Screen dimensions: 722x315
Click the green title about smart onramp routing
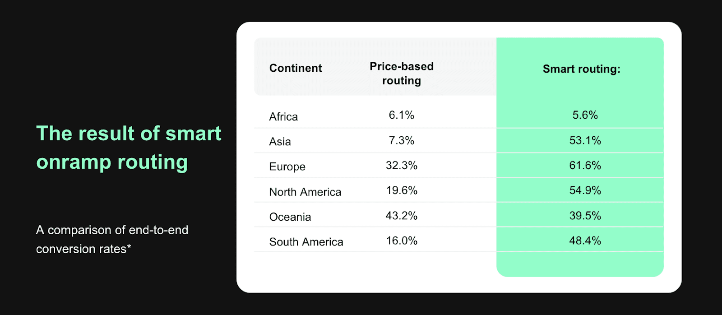tap(129, 148)
